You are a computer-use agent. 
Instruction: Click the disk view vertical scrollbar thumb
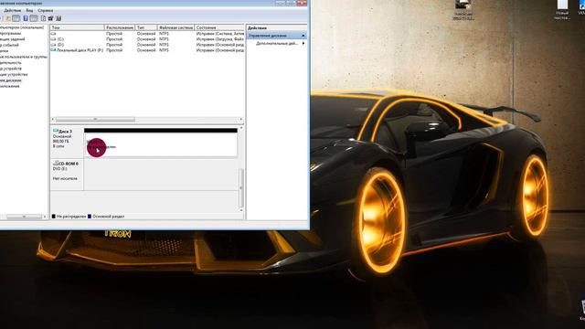pyautogui.click(x=241, y=187)
